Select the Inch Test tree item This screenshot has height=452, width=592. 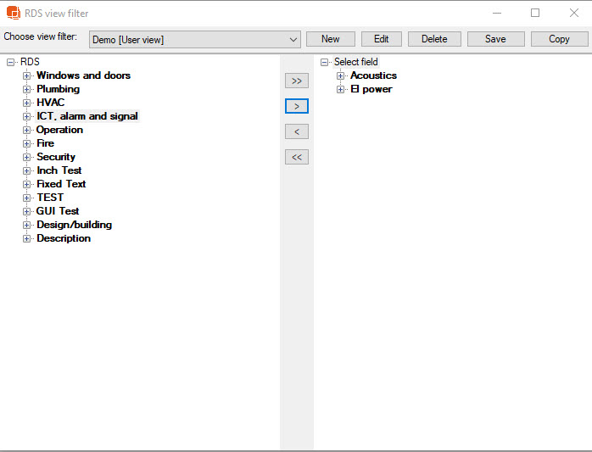[59, 170]
